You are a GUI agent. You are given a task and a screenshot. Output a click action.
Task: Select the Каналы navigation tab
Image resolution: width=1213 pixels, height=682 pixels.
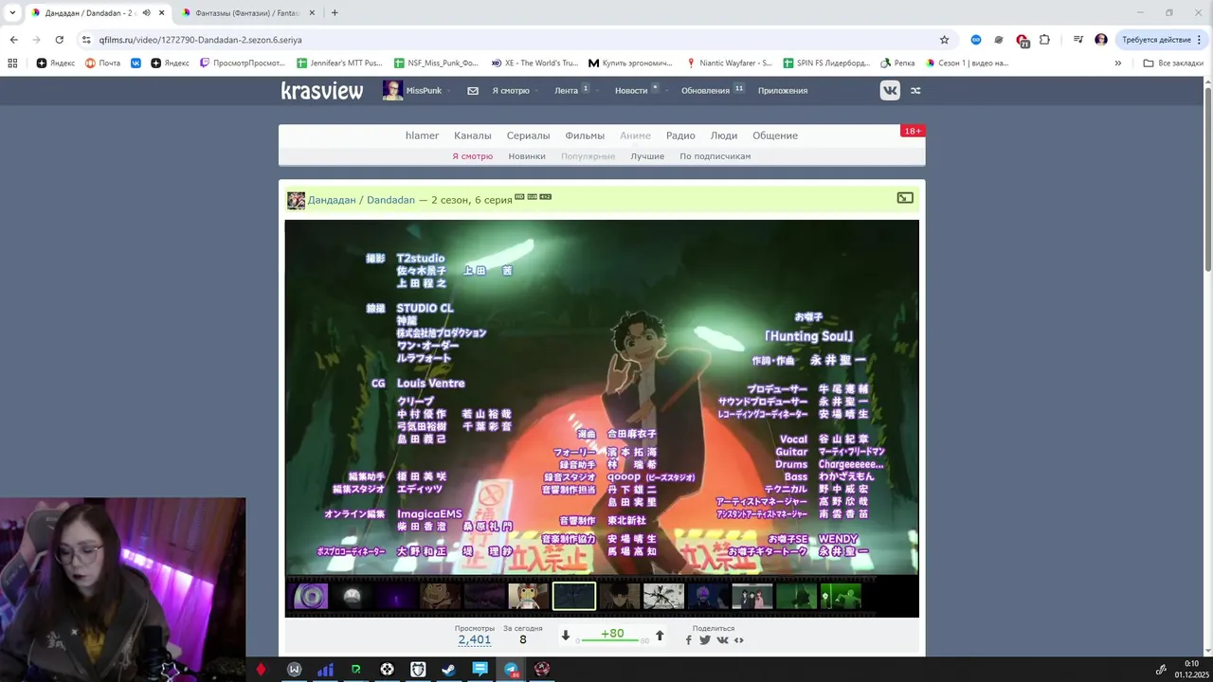click(x=472, y=135)
